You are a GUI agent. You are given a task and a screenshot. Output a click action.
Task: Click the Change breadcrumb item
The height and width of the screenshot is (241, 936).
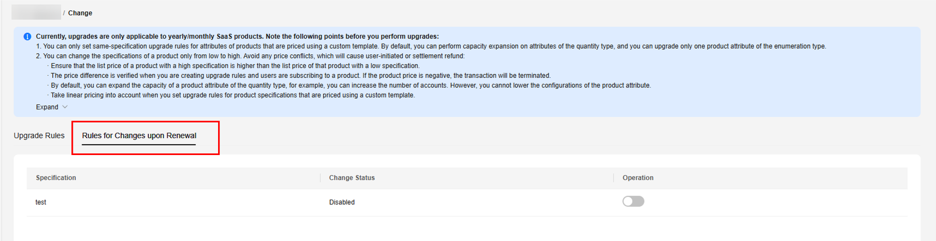(x=80, y=13)
